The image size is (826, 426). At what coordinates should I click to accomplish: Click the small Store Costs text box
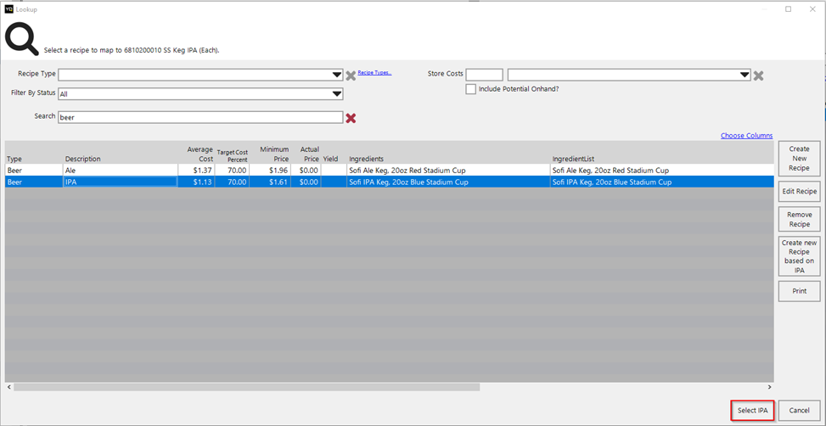click(484, 75)
